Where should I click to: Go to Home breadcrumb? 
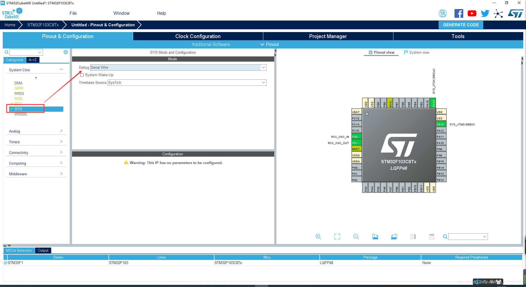(10, 25)
